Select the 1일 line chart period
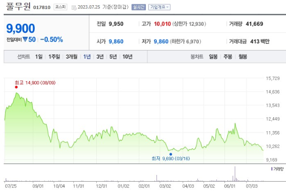 (39, 57)
